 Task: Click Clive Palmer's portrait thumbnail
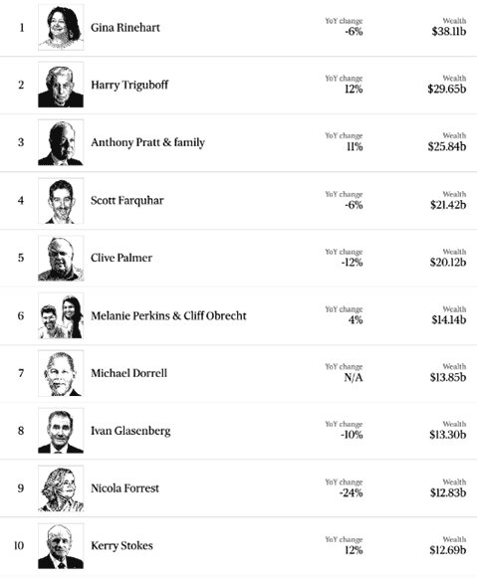point(61,258)
